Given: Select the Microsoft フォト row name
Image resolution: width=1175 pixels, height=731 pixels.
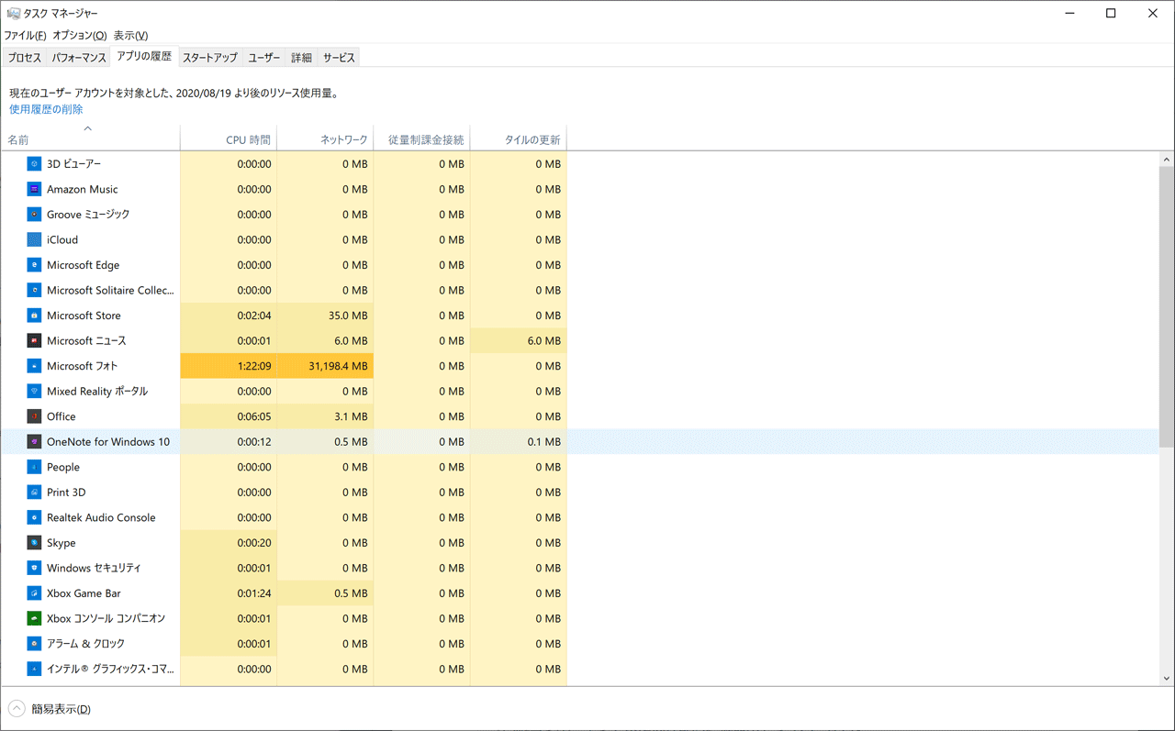Looking at the screenshot, I should pyautogui.click(x=83, y=366).
